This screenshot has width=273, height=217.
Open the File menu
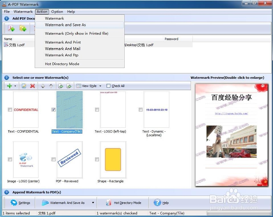[x=7, y=12]
